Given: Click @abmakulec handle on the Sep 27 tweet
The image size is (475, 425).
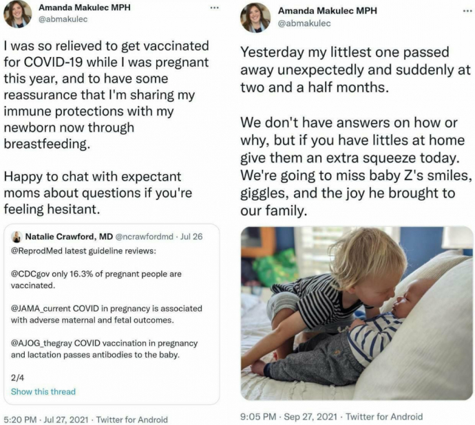Looking at the screenshot, I should 304,23.
